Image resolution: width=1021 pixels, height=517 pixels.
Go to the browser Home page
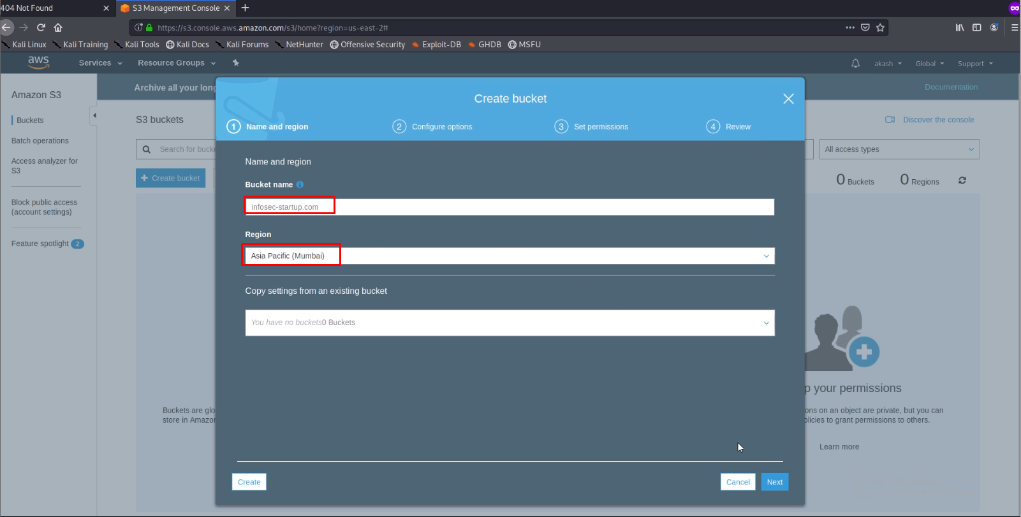[x=58, y=27]
